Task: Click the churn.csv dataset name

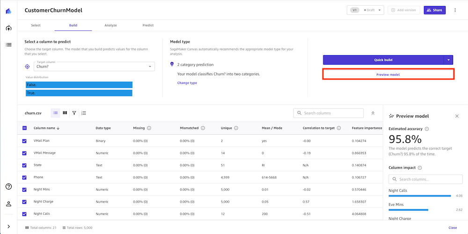Action: click(33, 113)
